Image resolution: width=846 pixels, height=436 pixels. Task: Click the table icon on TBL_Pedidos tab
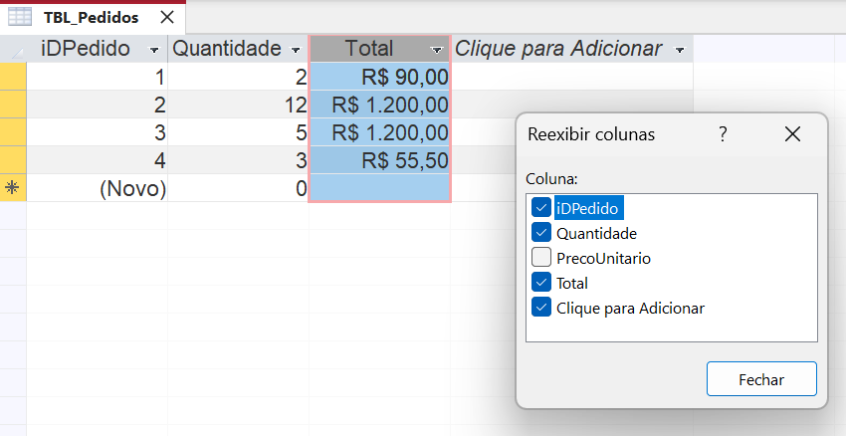click(20, 18)
